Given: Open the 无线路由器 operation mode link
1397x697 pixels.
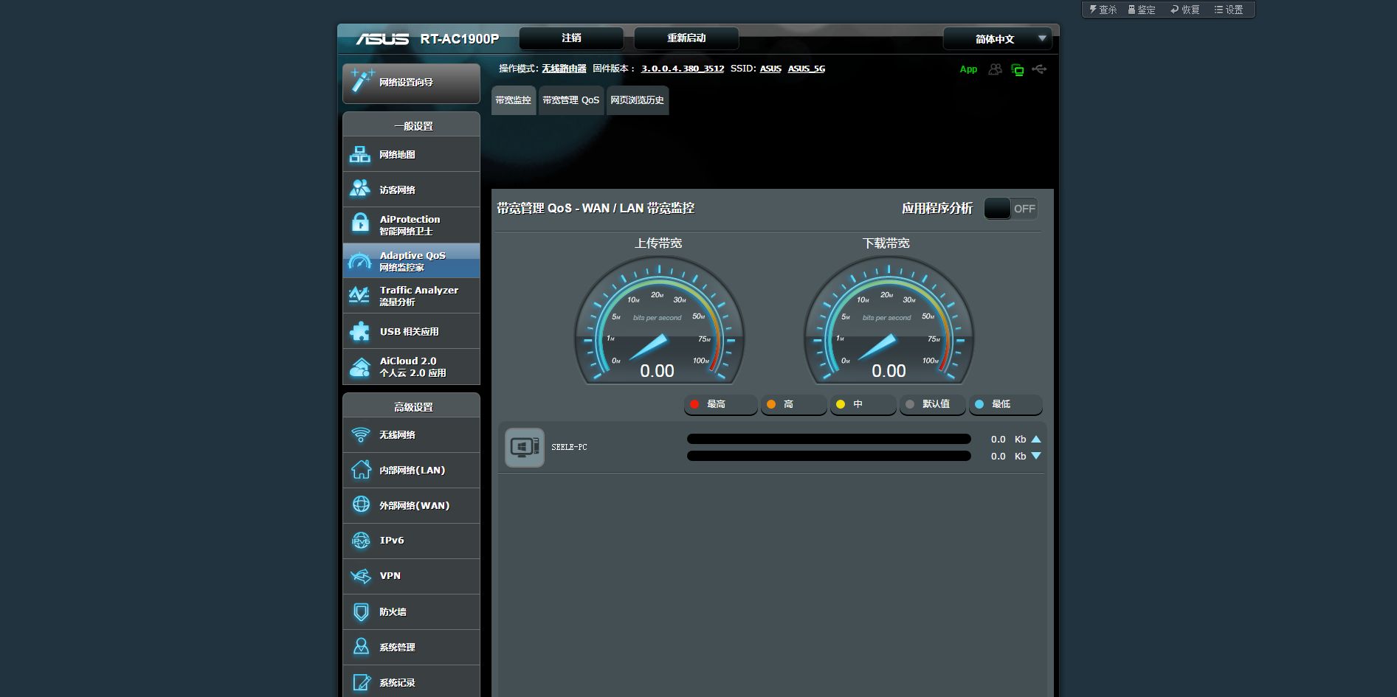Looking at the screenshot, I should (x=564, y=69).
